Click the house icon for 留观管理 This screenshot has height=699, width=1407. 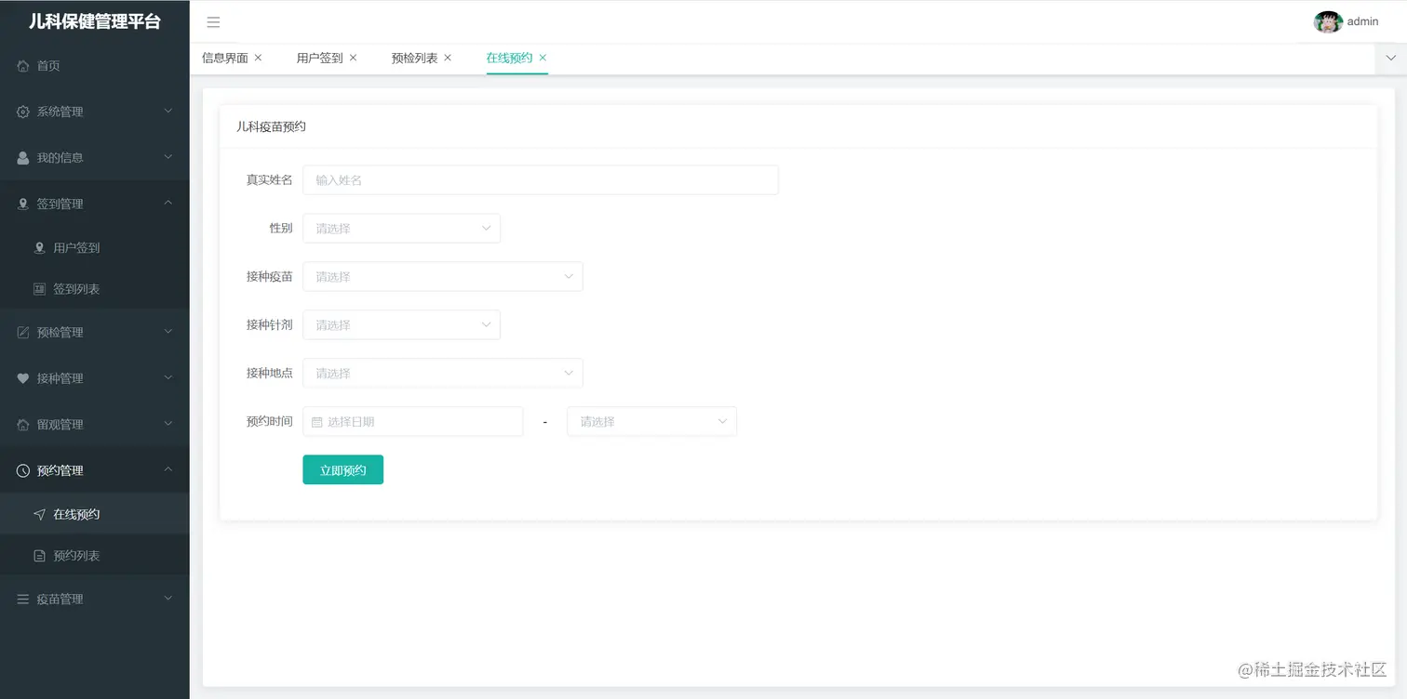tap(23, 425)
